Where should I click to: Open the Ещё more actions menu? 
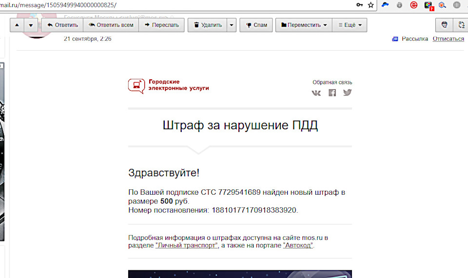[350, 25]
